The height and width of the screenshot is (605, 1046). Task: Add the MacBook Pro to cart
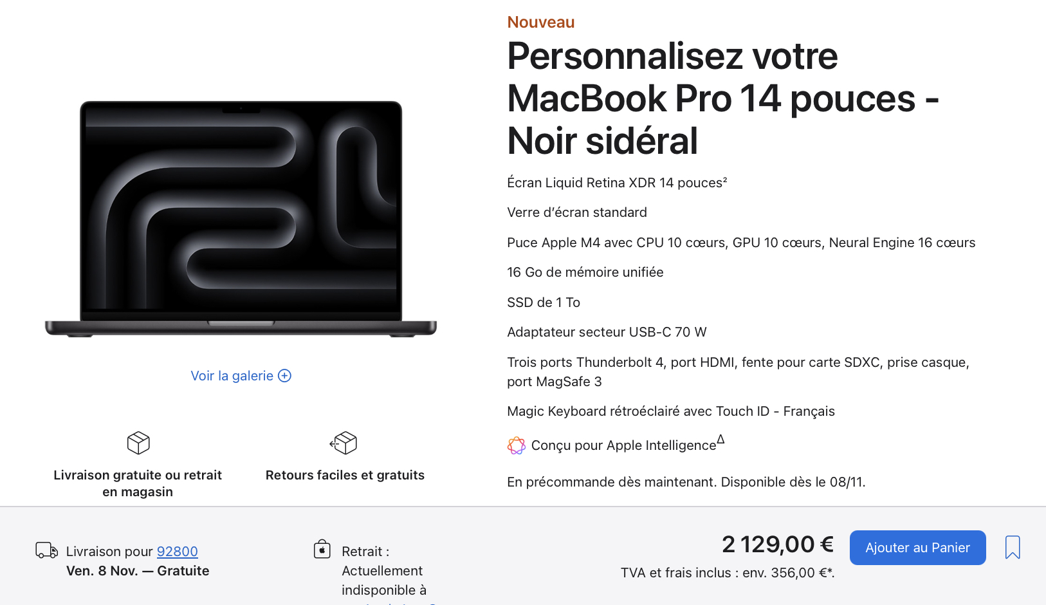point(917,548)
